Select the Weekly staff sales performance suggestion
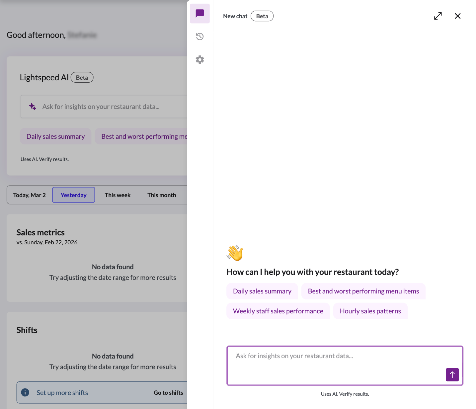Screen dimensions: 476x409 [x=278, y=311]
